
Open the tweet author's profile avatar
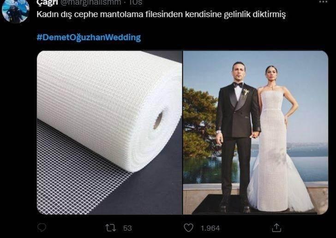(x=15, y=11)
